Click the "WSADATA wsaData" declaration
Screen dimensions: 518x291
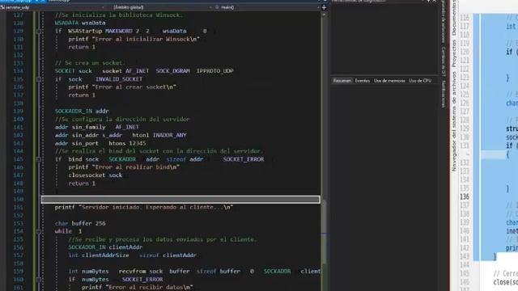point(80,23)
